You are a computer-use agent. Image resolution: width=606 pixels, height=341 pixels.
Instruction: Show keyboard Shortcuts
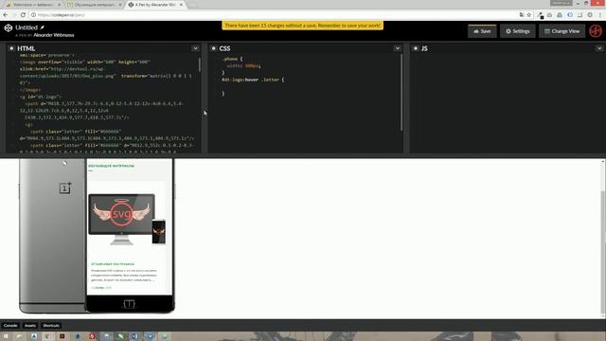[51, 326]
